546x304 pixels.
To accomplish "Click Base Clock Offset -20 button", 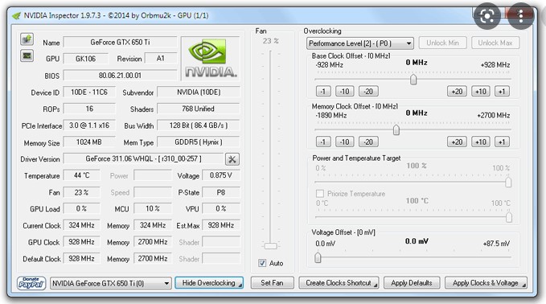I will pyautogui.click(x=368, y=91).
